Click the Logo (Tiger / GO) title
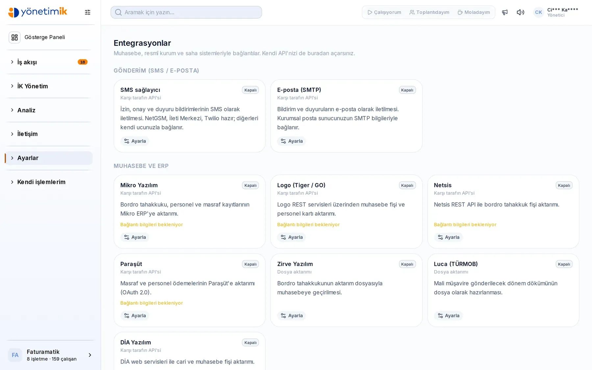The height and width of the screenshot is (370, 592). click(301, 185)
